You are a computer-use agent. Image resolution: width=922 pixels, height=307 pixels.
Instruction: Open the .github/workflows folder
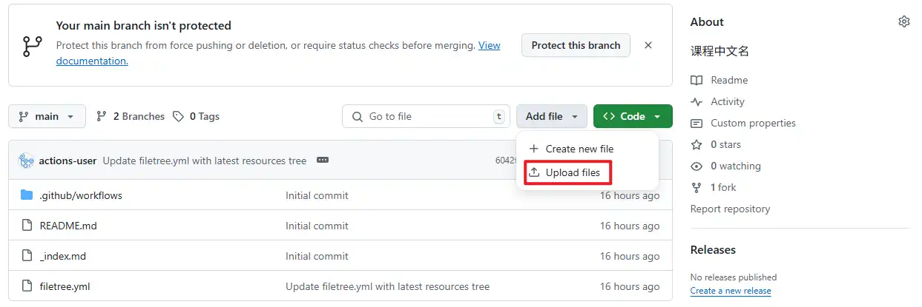[80, 195]
